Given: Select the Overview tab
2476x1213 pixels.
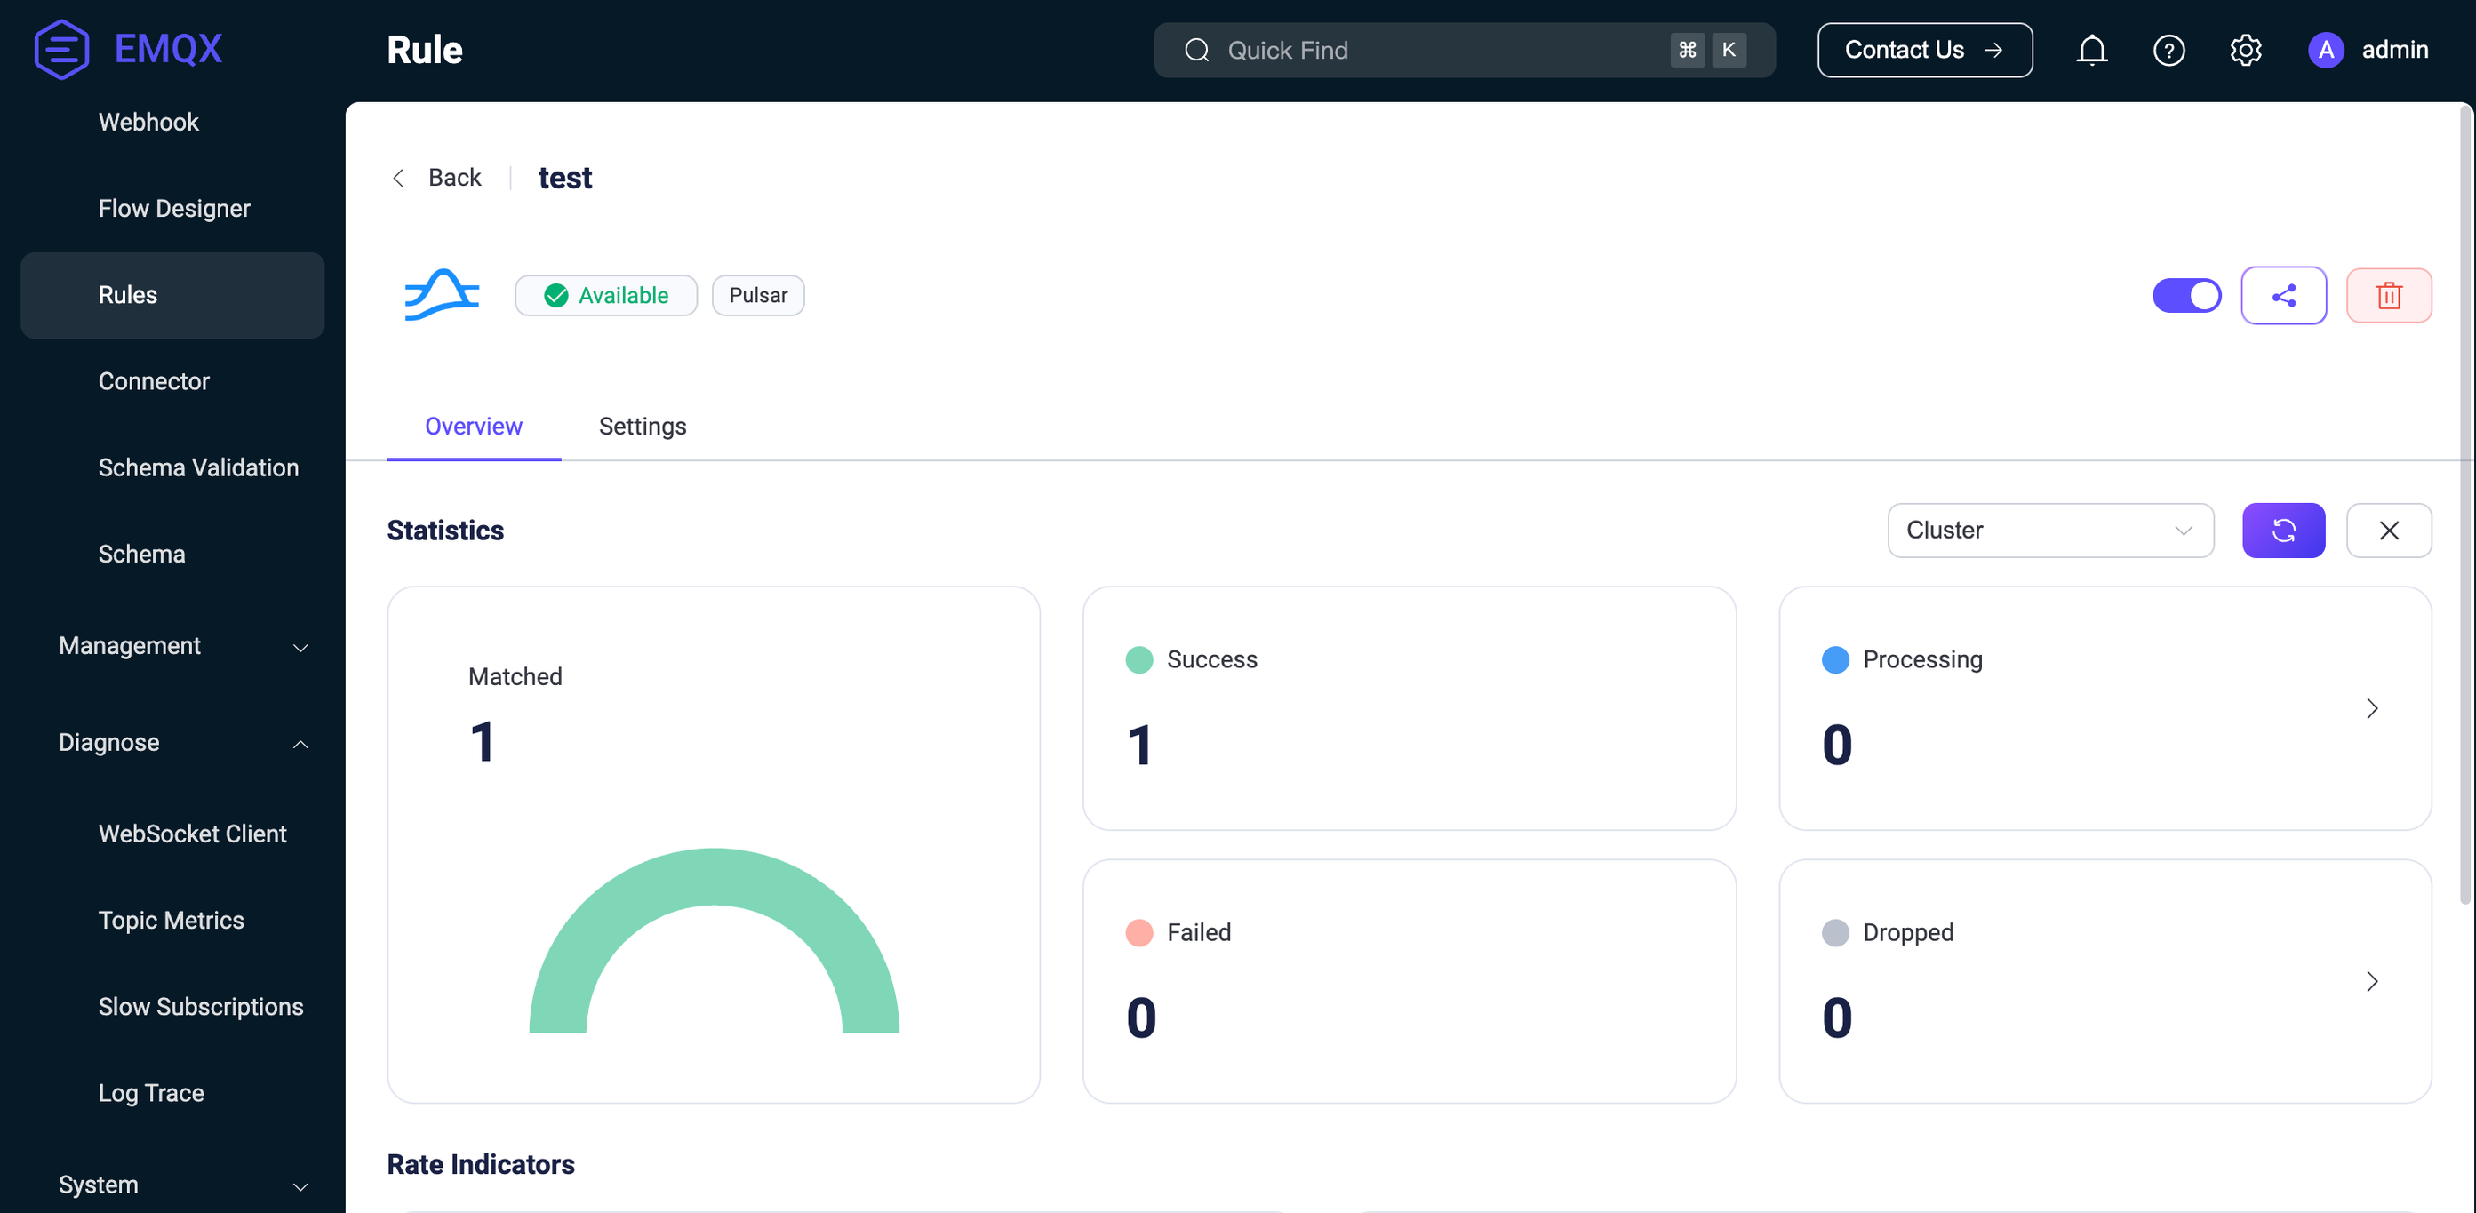Looking at the screenshot, I should pyautogui.click(x=474, y=425).
